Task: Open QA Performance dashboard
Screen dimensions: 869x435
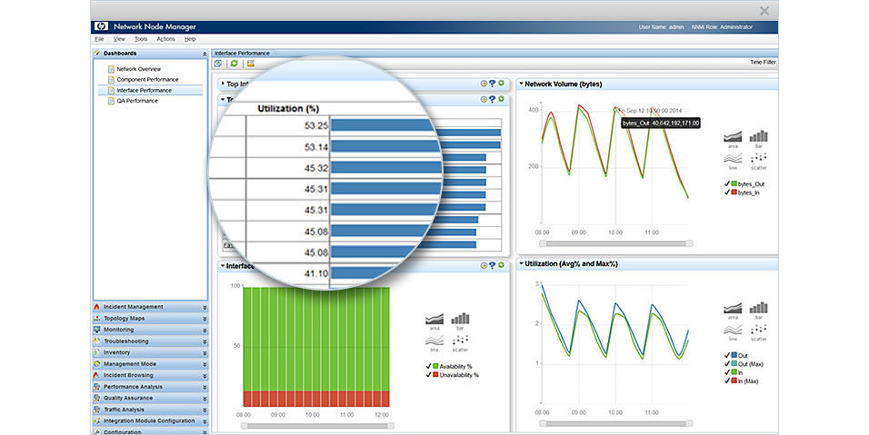Action: [137, 101]
